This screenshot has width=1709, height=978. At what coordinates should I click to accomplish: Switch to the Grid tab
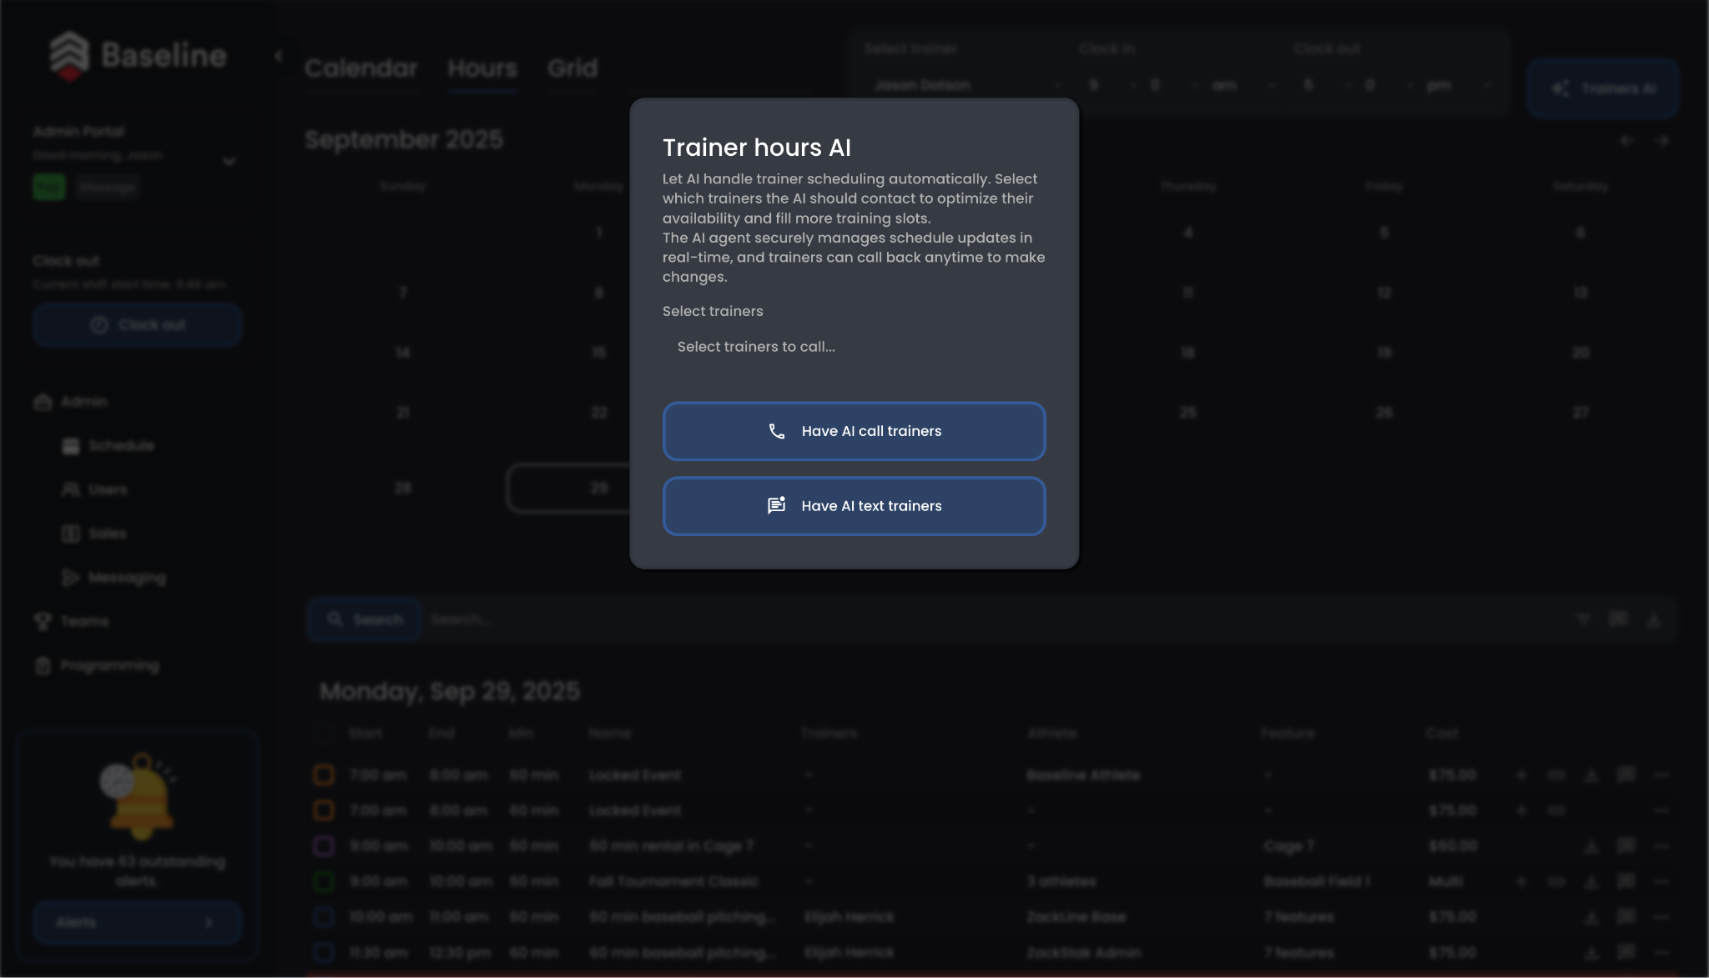click(x=572, y=68)
